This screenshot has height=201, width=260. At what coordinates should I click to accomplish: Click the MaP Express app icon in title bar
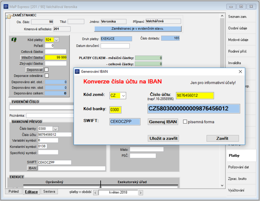click(6, 7)
